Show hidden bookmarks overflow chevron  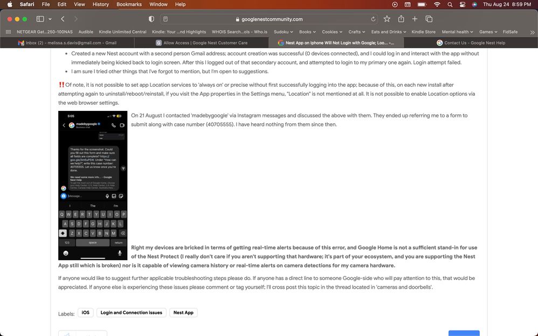(533, 32)
